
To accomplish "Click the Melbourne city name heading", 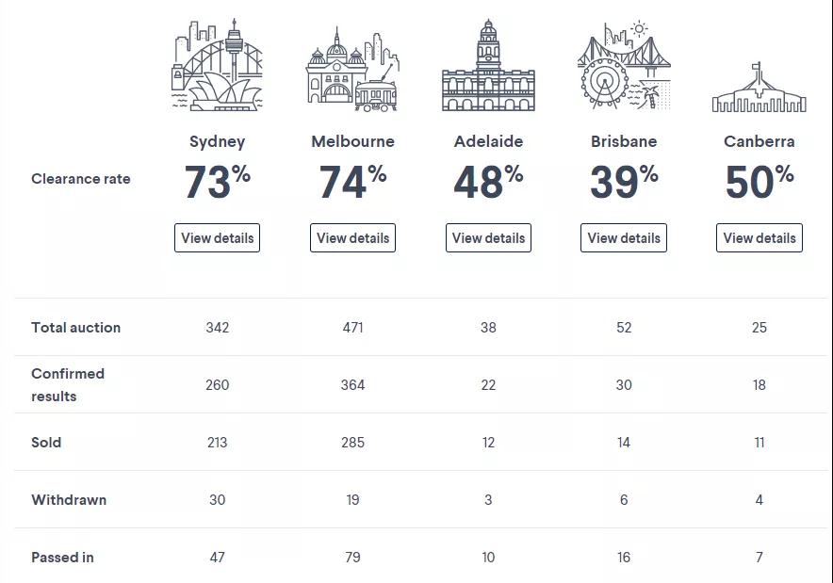I will (x=352, y=142).
